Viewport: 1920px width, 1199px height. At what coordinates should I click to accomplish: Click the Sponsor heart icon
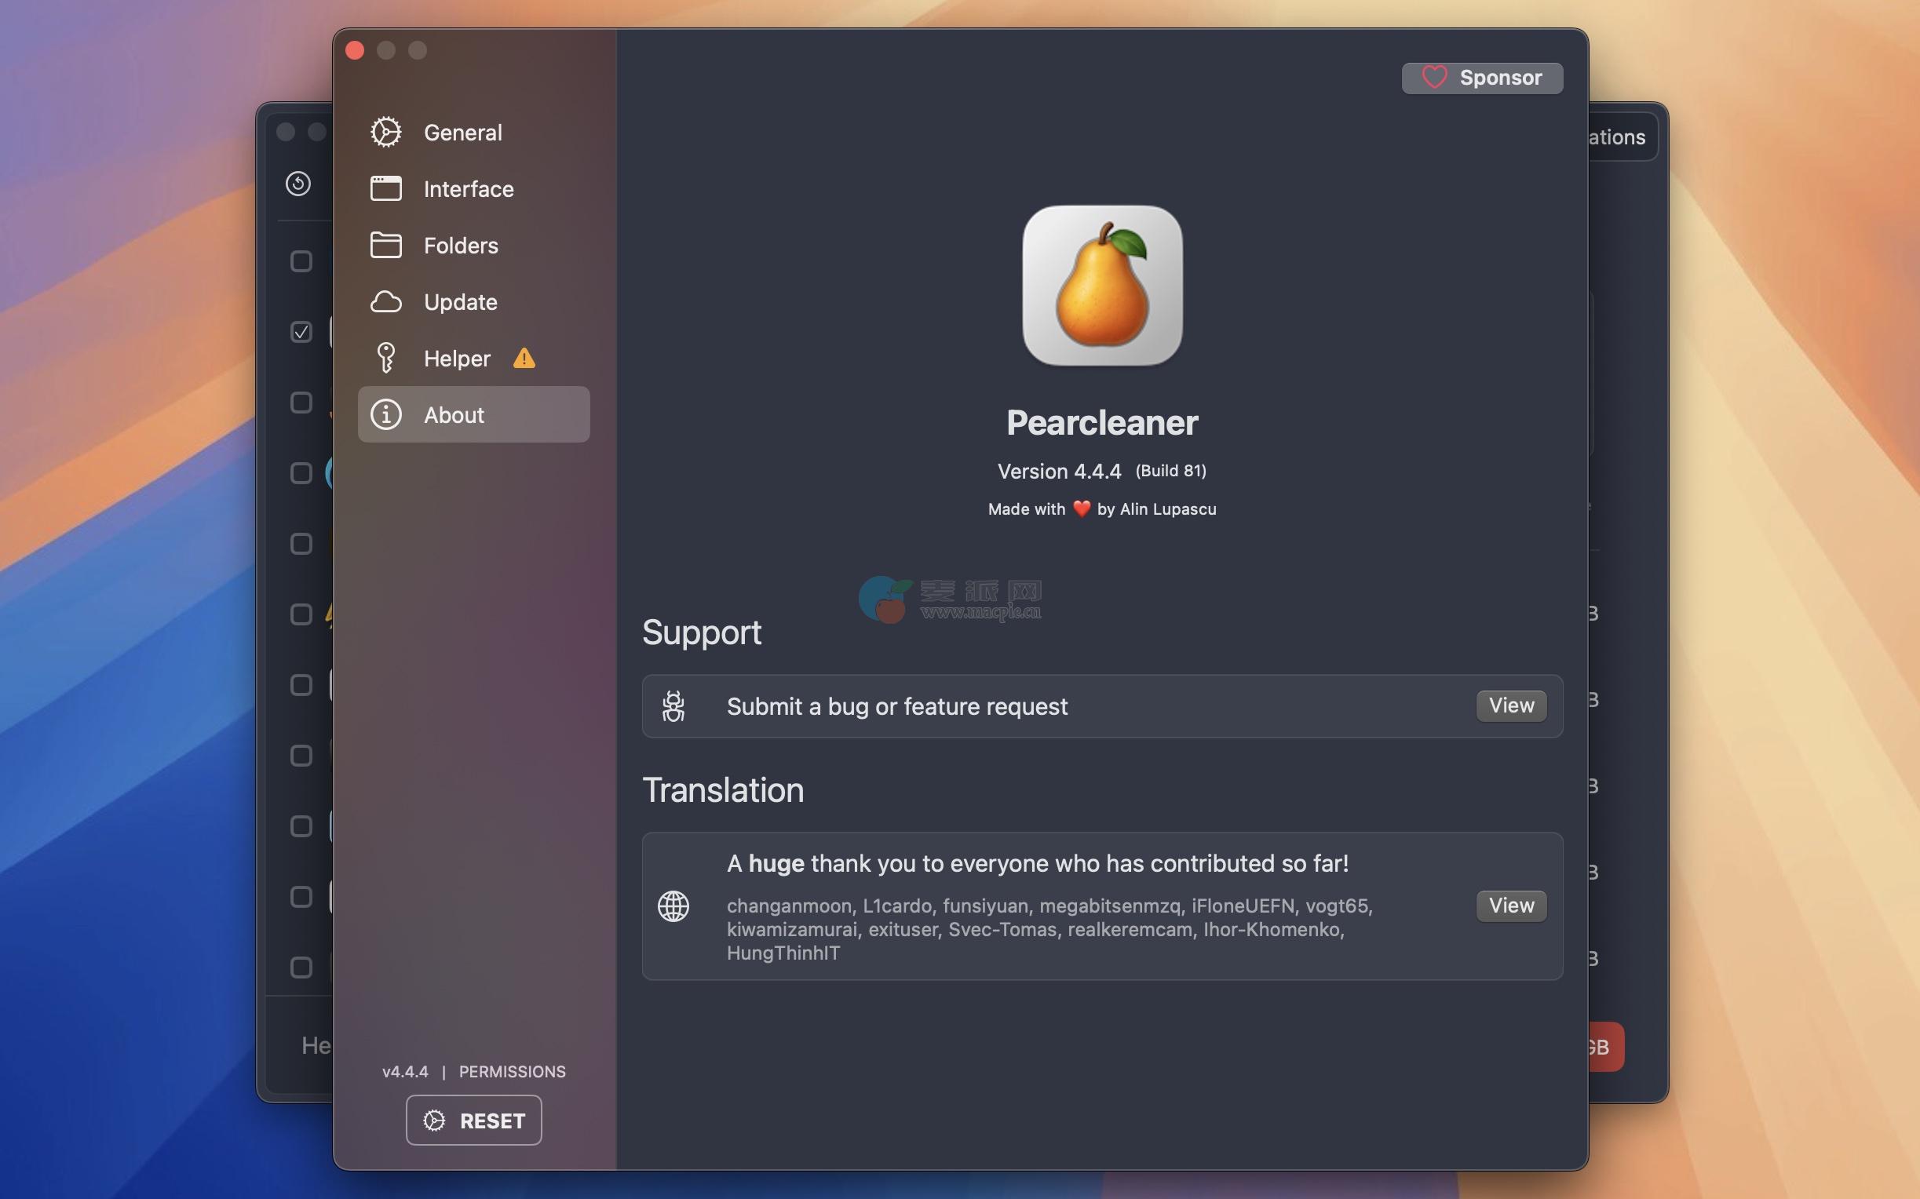tap(1434, 78)
